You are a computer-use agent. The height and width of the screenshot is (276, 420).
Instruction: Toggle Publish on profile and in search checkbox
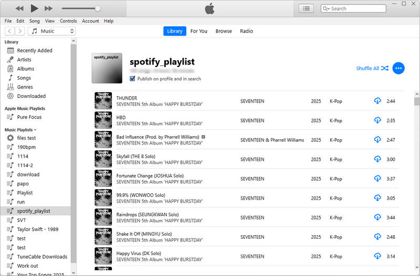point(132,79)
